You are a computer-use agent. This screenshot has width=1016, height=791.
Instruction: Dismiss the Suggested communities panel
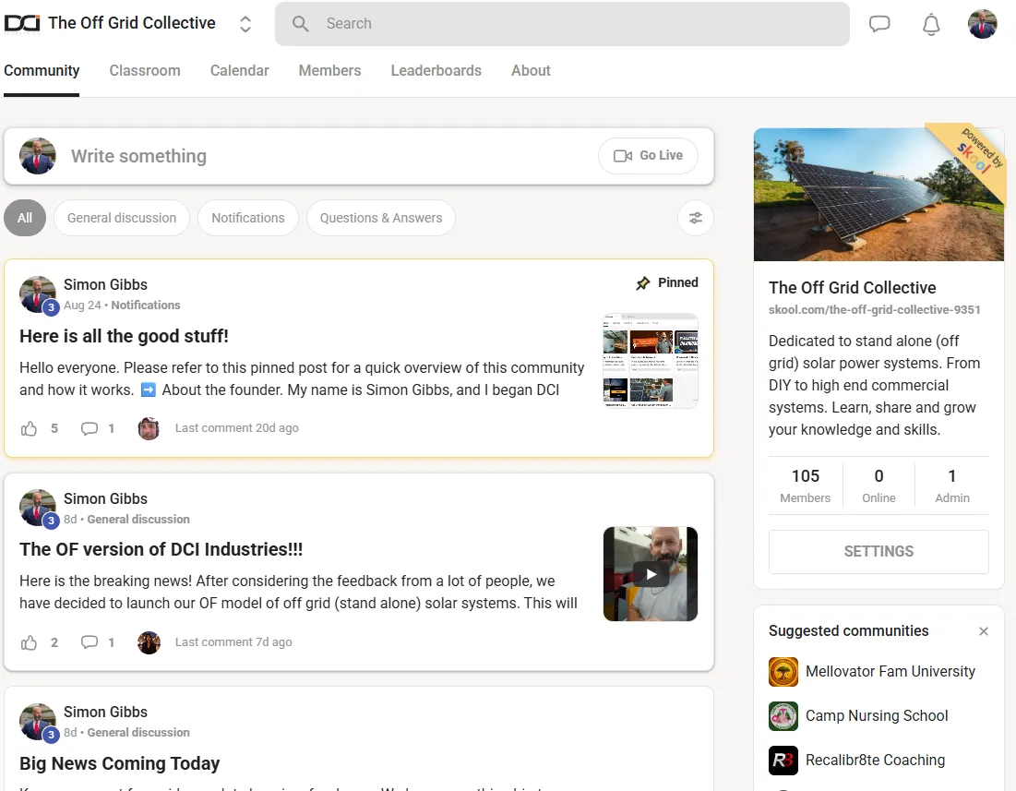click(x=983, y=631)
